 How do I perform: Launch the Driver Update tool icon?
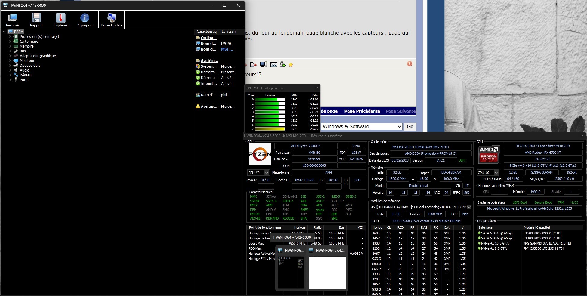(112, 18)
